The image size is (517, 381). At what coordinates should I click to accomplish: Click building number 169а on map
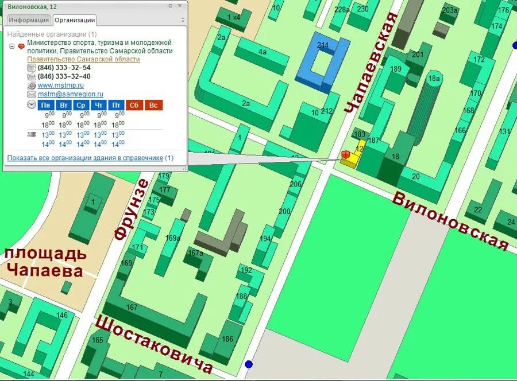point(173,238)
